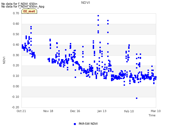Click the 0.10 y-axis tick label
Viewport: 172px width, 129px height.
point(16,76)
